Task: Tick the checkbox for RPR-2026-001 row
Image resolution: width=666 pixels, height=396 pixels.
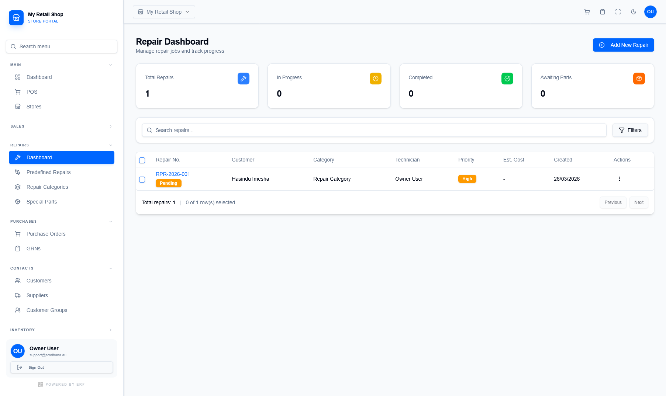Action: click(x=142, y=180)
